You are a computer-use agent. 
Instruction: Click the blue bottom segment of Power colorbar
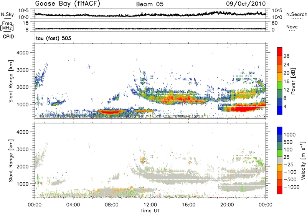(x=280, y=110)
